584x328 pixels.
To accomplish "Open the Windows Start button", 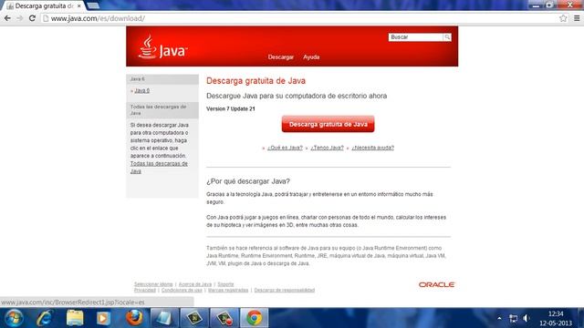I will [x=14, y=318].
